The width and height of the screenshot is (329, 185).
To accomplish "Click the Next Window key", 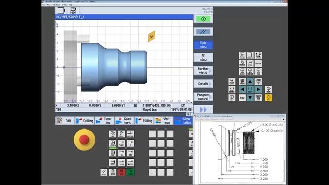I will click(242, 81).
